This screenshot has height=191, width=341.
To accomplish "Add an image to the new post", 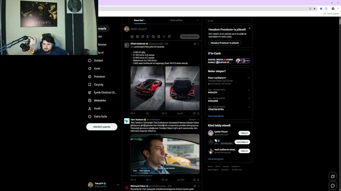I will coord(132,37).
